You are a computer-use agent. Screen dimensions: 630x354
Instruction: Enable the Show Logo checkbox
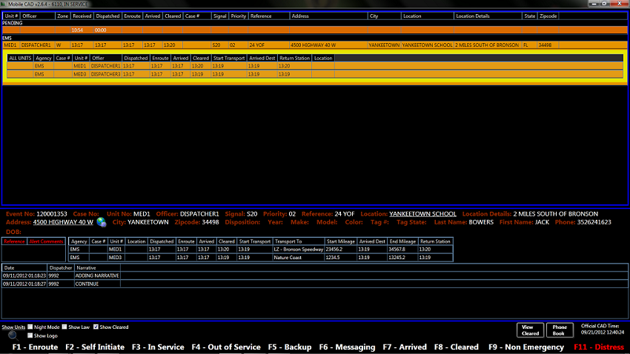point(30,335)
